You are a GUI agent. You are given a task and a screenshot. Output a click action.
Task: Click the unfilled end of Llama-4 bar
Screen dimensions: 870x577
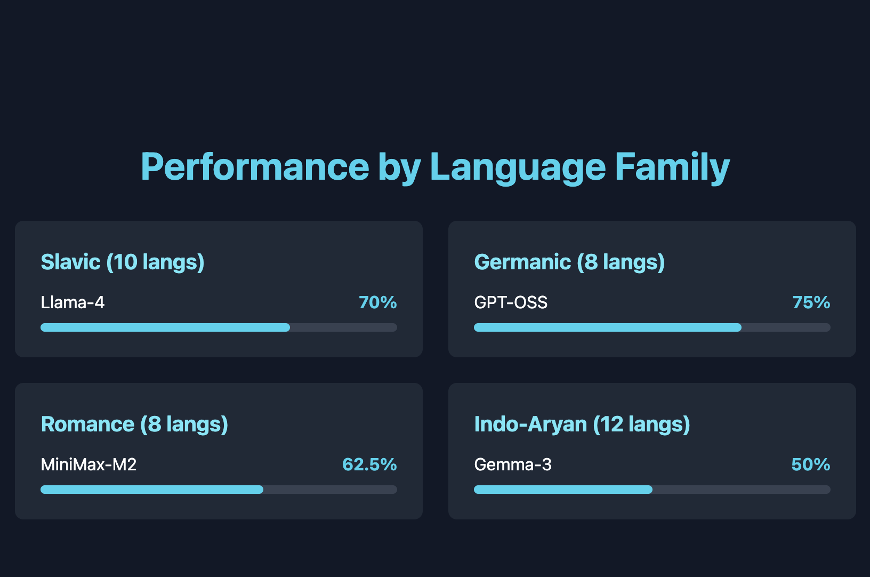(x=344, y=327)
